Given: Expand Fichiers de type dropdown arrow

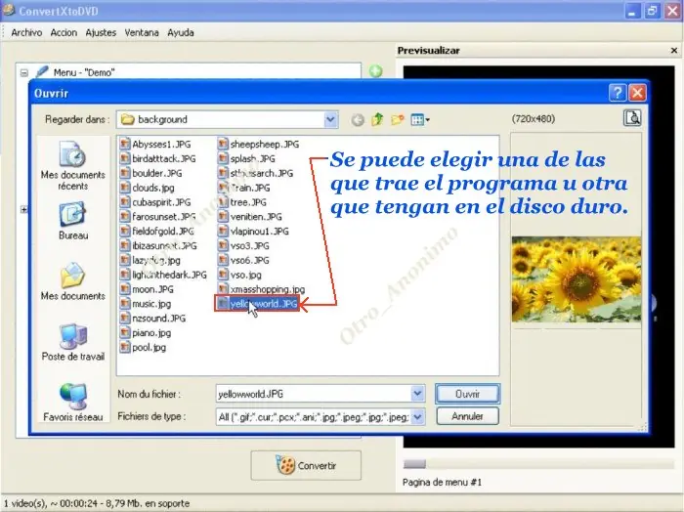Looking at the screenshot, I should pyautogui.click(x=417, y=417).
